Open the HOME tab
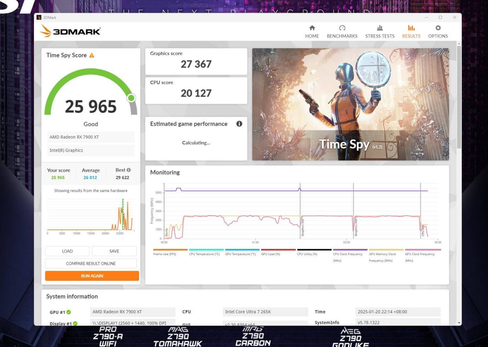488x347 pixels. [x=312, y=32]
